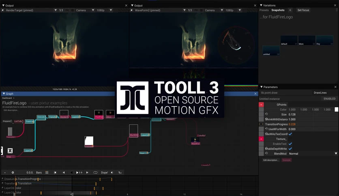The image size is (339, 196).
Task: Select the FluidFeedback node thumbnail
Action: [99, 115]
